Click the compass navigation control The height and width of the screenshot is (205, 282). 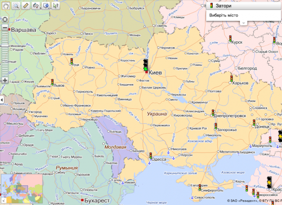point(5,19)
